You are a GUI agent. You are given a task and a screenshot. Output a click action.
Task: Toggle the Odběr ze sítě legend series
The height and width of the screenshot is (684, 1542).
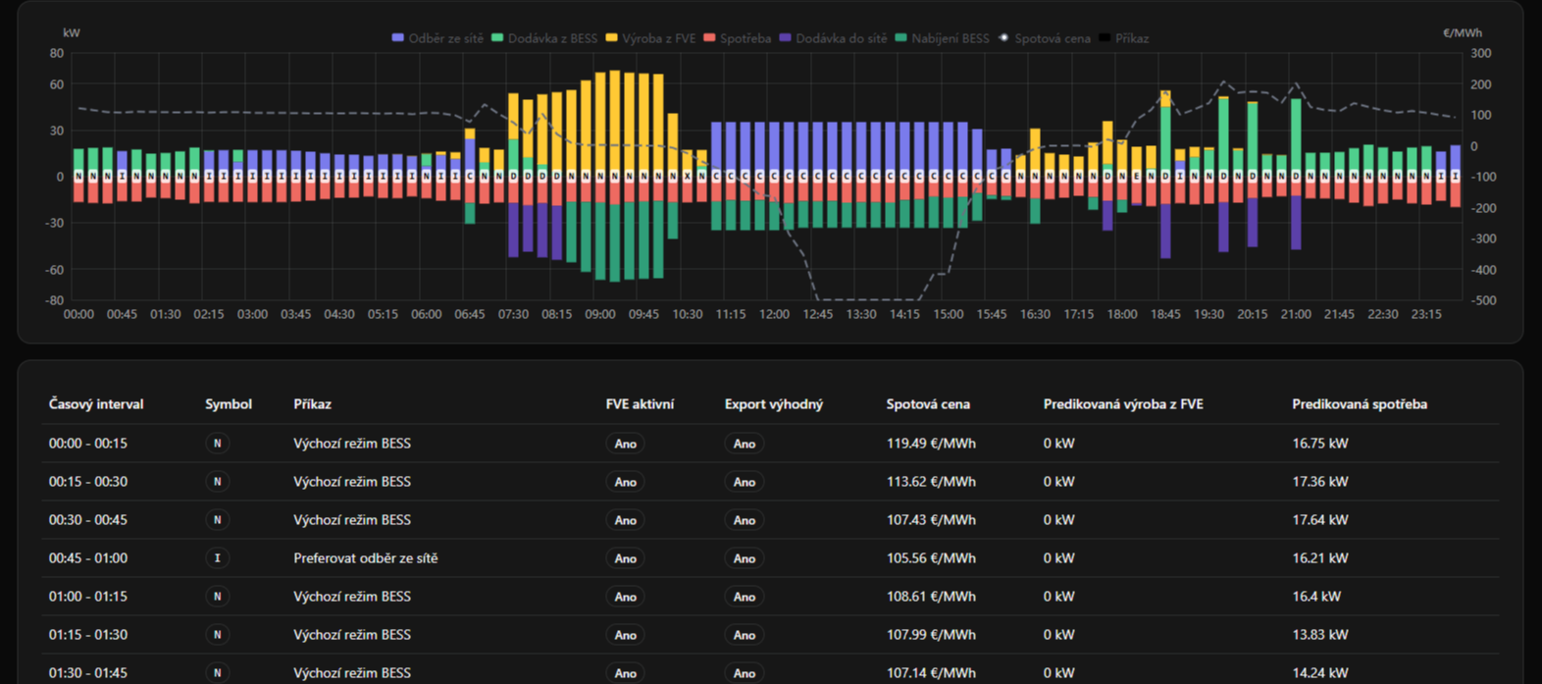pos(437,38)
